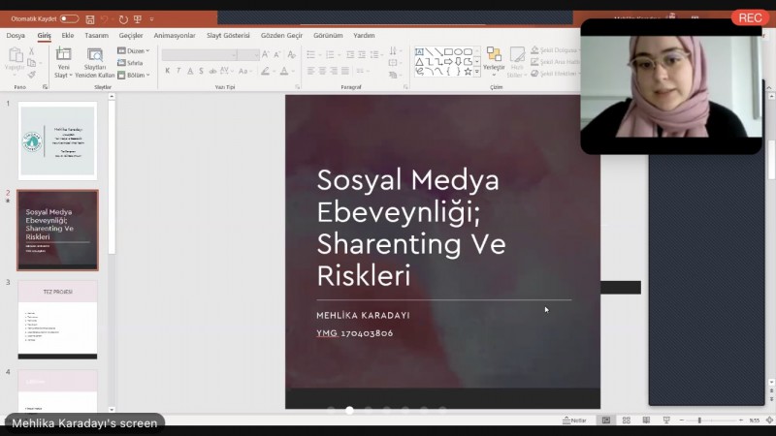Open the Düzen dropdown
This screenshot has height=436, width=776.
coord(134,50)
